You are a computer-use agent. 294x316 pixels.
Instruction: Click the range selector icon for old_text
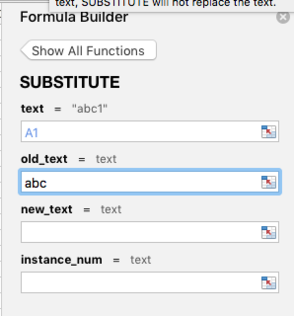pos(268,182)
